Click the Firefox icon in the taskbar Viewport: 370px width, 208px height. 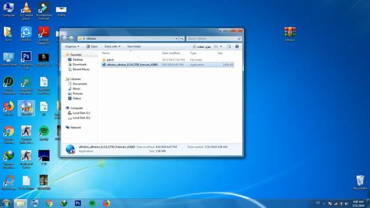pos(106,203)
